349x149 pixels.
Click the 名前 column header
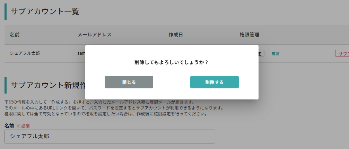pos(15,35)
